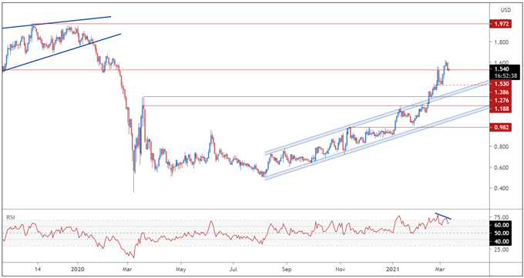Click the candle countdown timer 16:52:38

pos(505,75)
